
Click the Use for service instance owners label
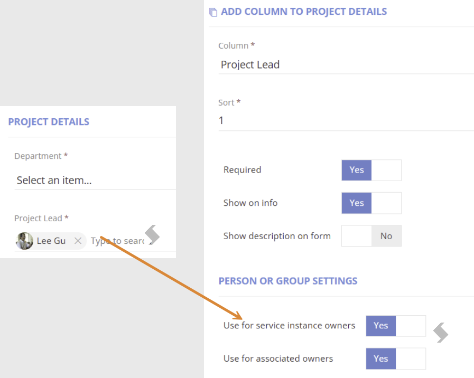(x=289, y=325)
